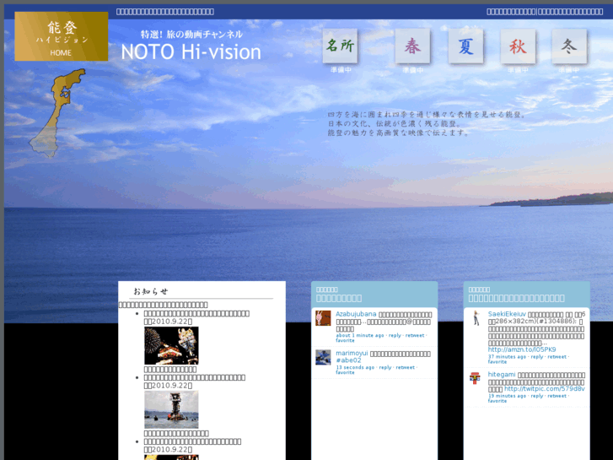
Task: Click the hitegami avatar image
Action: coord(475,378)
